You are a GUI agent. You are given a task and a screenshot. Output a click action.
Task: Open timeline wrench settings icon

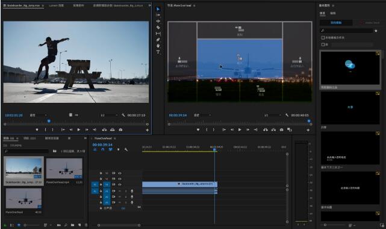[x=126, y=150]
